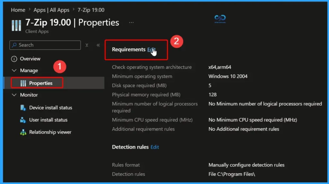Click Disk space required (MB) label
Screen dimensions: 329x184
click(x=139, y=86)
